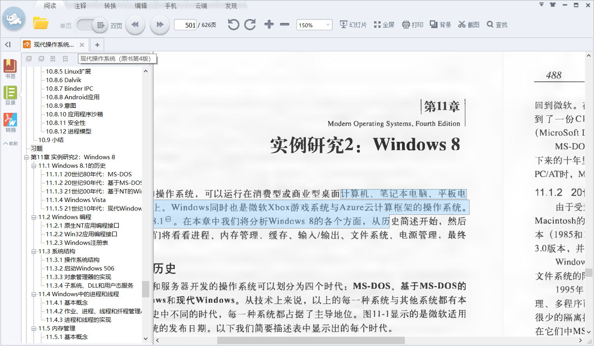
Task: Close the 现代操作系统 document tab
Action: tap(82, 45)
